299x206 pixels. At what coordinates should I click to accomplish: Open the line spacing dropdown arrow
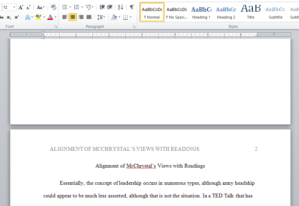tap(104, 17)
